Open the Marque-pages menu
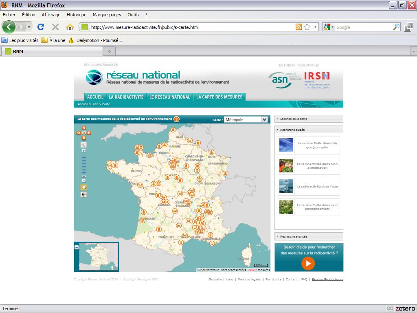The height and width of the screenshot is (313, 417). pos(107,15)
